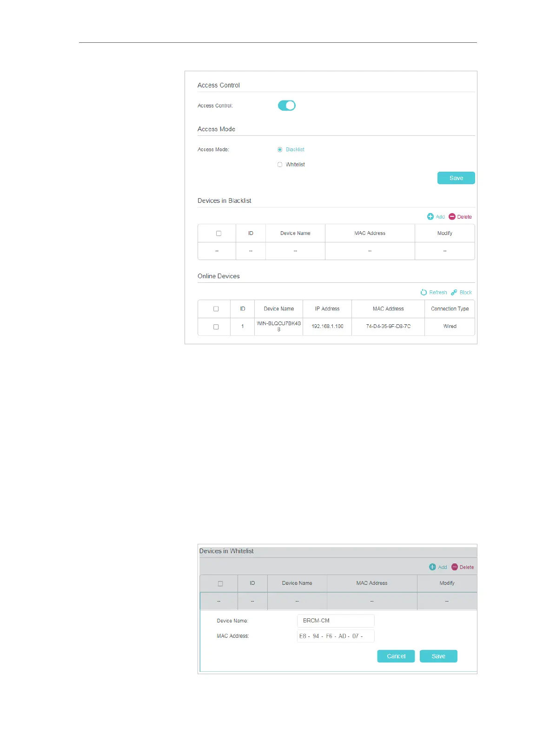556x736 pixels.
Task: Click the WIN-BLQCU7BK438 device name
Action: (x=279, y=326)
